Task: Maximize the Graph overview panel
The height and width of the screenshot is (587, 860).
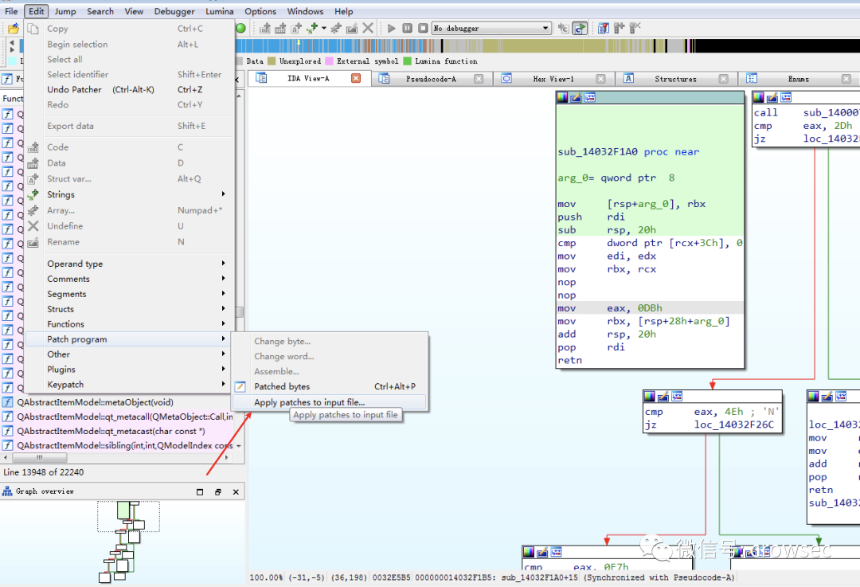Action: coord(200,492)
